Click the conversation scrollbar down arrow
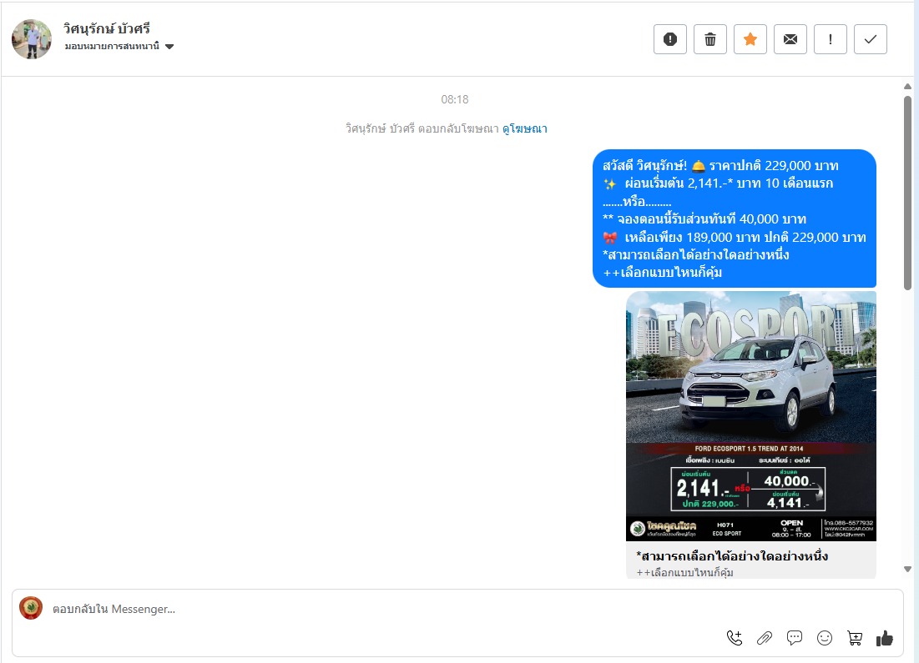 click(x=907, y=569)
